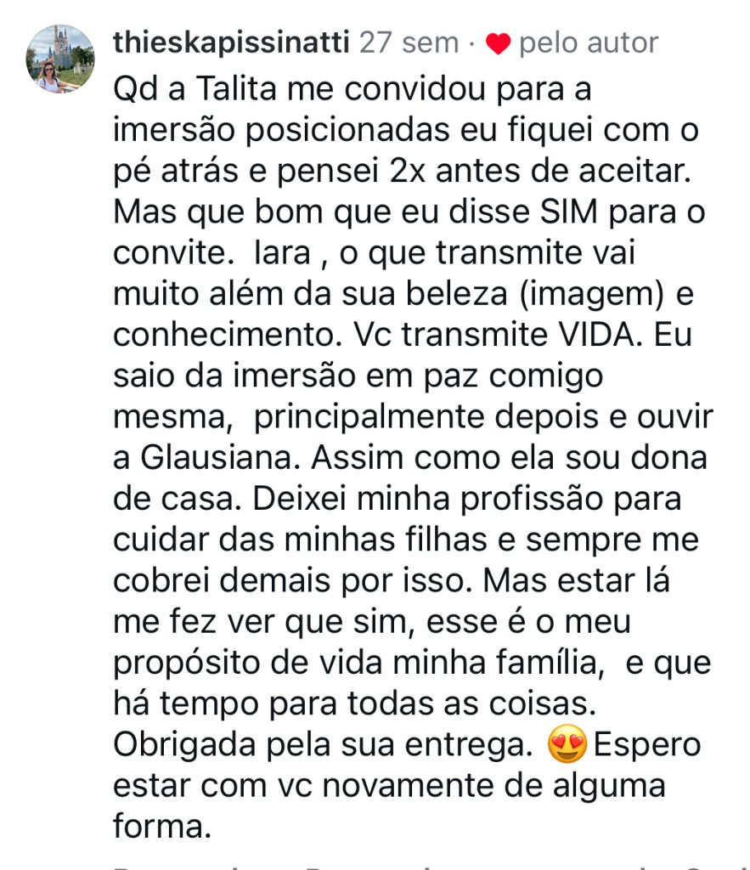Click the heart-eyes emoji in the comment

click(568, 745)
